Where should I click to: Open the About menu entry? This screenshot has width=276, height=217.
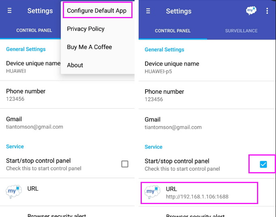(x=75, y=65)
